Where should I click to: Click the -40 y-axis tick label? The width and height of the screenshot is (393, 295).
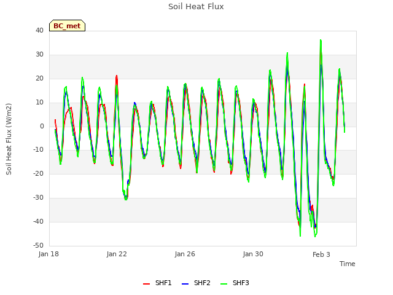click(x=38, y=222)
